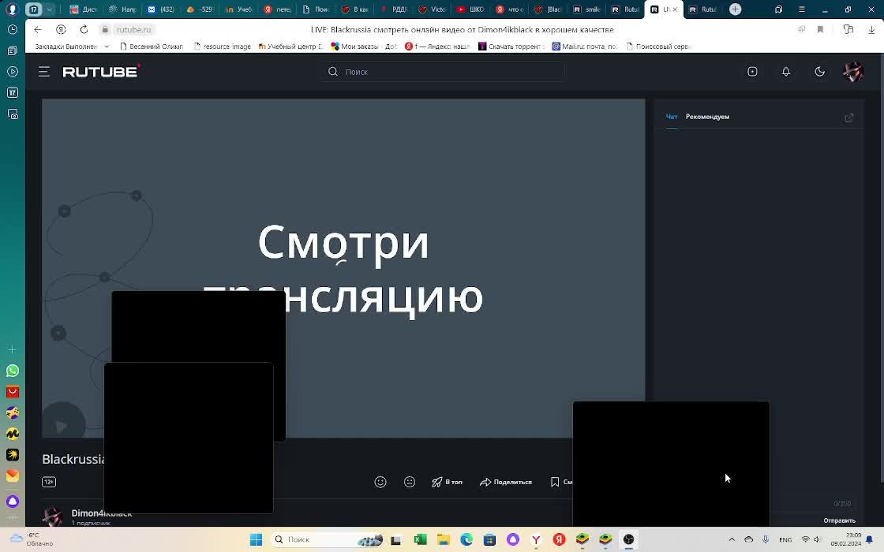884x552 pixels.
Task: Click the В топ rocket button
Action: [x=447, y=482]
